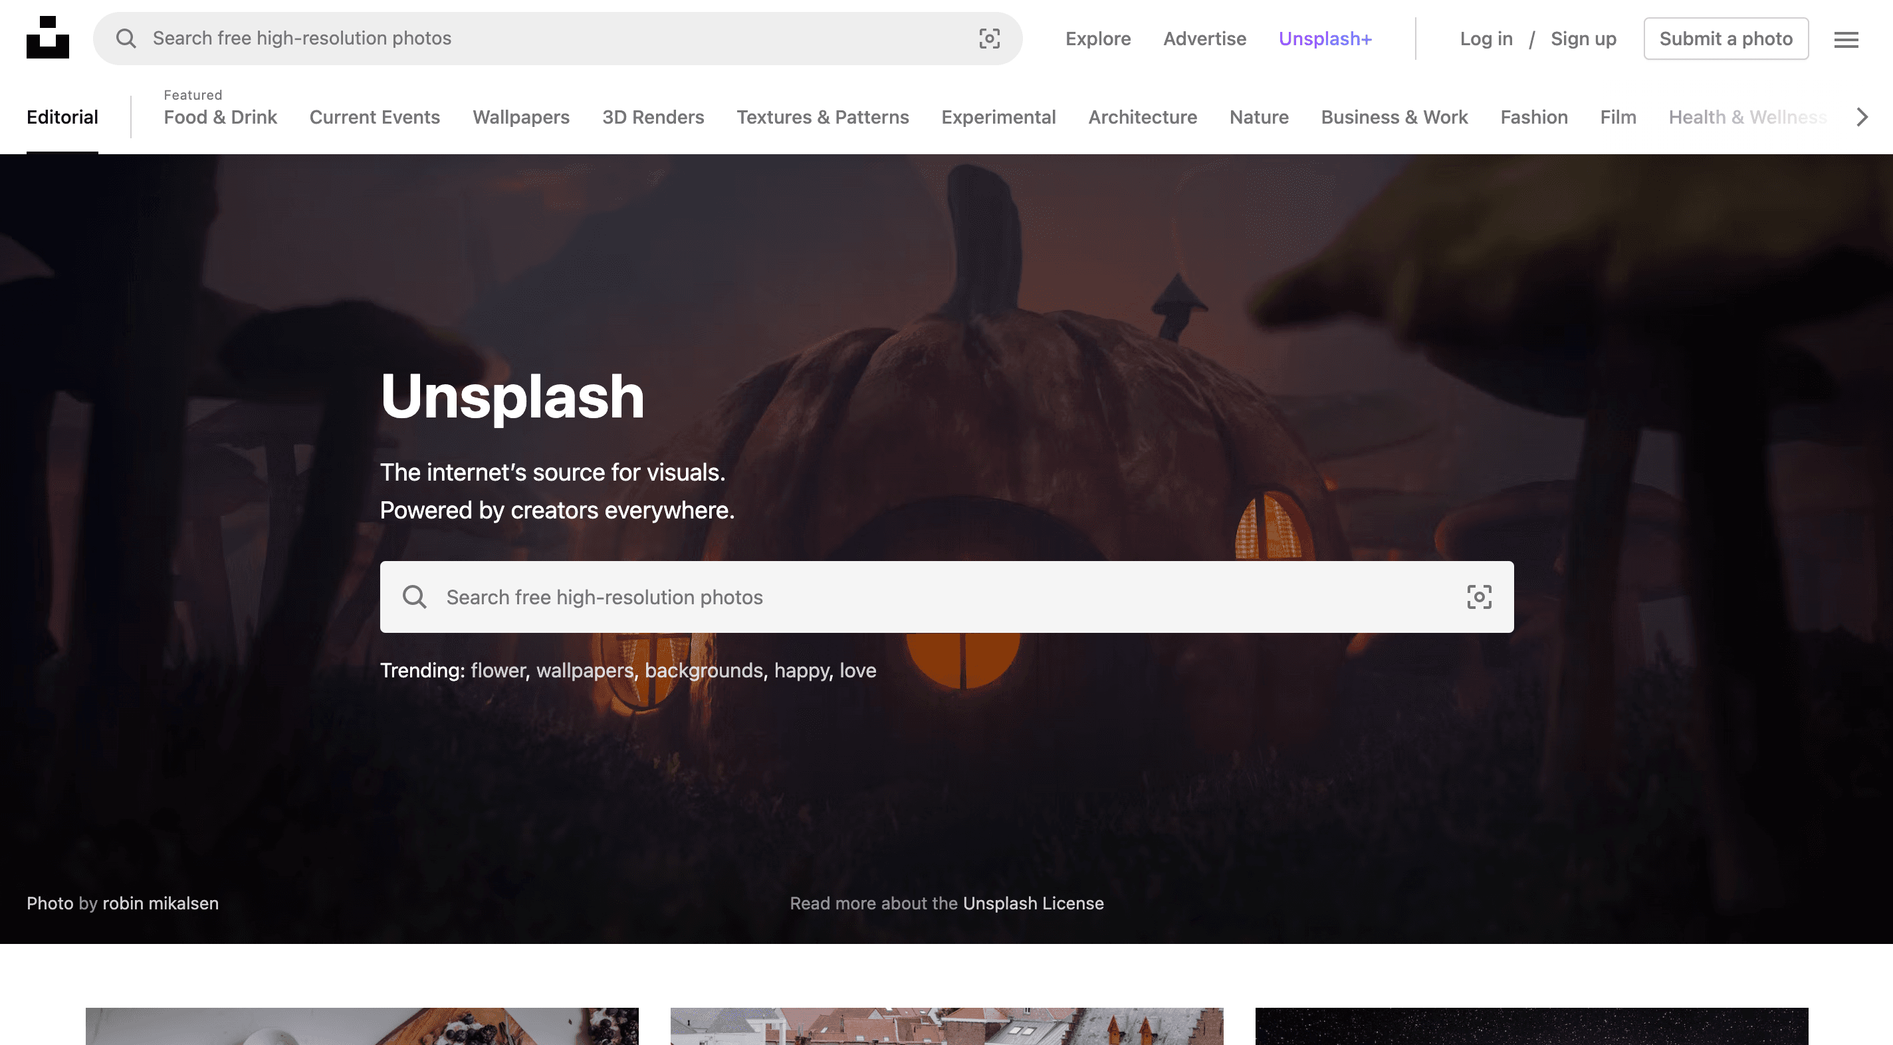Open the Textures & Patterns category

pos(822,117)
